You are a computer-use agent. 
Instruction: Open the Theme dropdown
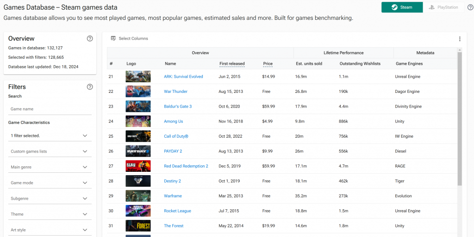pos(50,214)
